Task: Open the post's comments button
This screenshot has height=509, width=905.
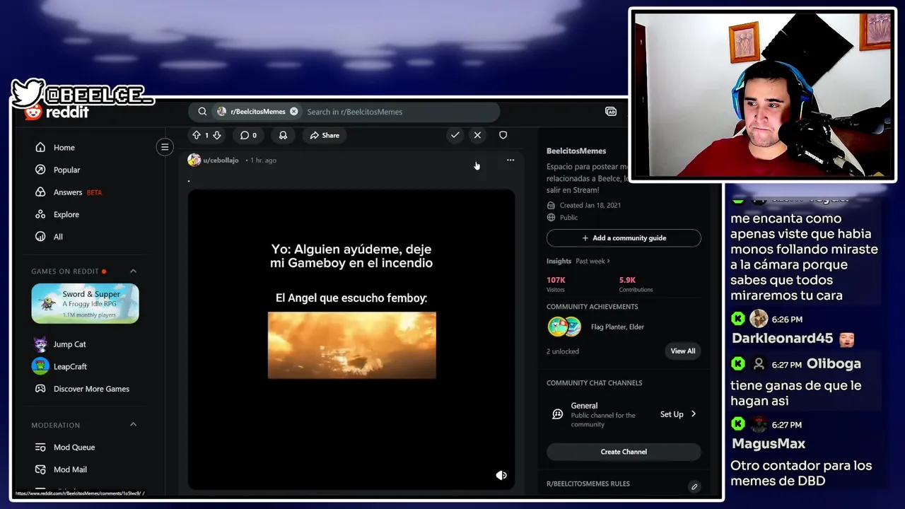Action: click(248, 135)
